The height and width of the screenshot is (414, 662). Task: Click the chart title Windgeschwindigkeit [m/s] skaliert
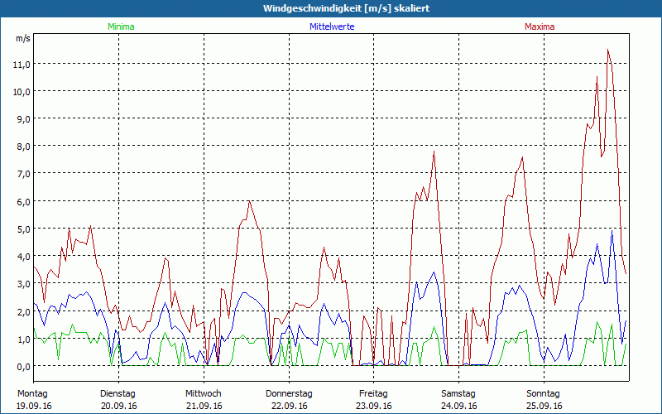tap(347, 8)
